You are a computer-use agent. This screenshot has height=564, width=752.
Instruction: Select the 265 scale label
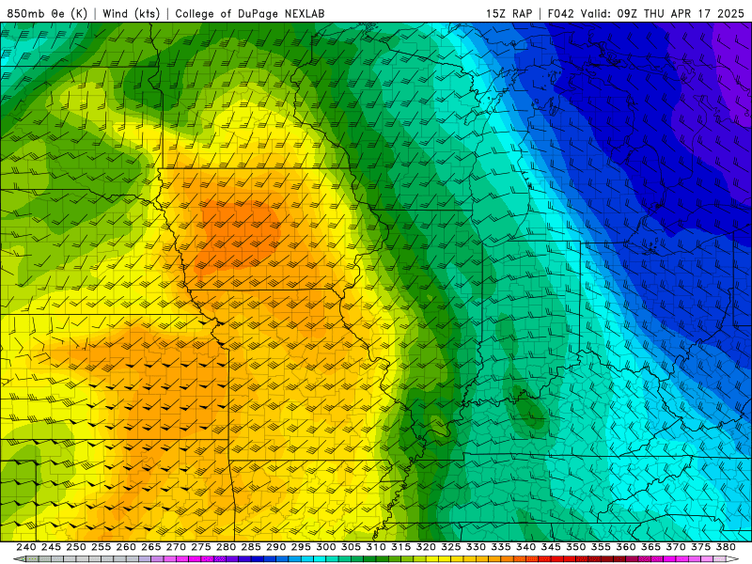[x=151, y=547]
